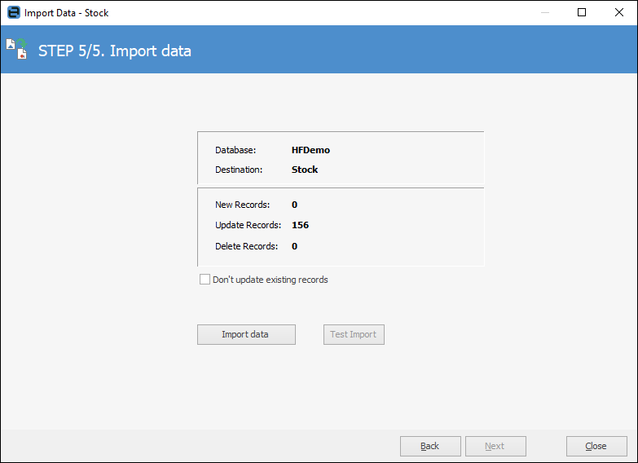
Task: Minimize the Import Data window
Action: [x=545, y=12]
